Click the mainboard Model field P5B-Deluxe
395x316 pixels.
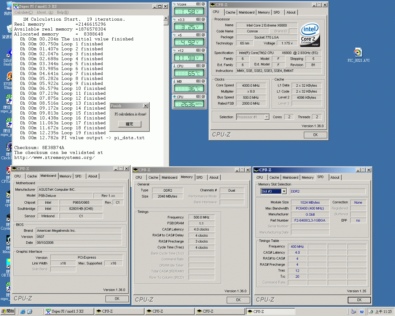click(65, 196)
